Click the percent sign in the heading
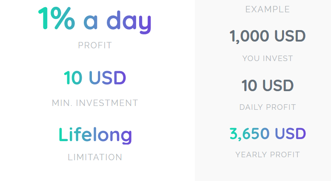This screenshot has width=331, height=181. 63,18
